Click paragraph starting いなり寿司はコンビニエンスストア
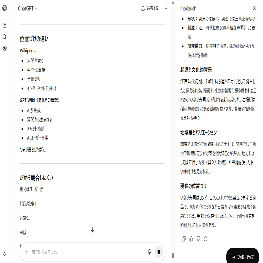 (x=218, y=211)
